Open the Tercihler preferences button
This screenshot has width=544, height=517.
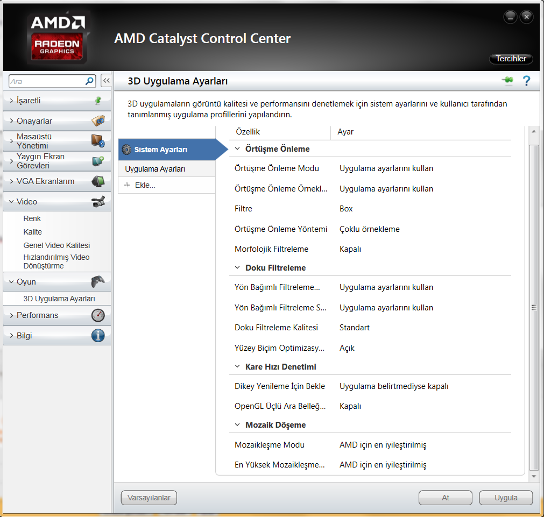(x=511, y=59)
